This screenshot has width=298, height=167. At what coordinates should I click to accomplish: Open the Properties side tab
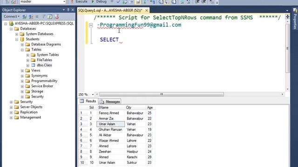coord(295,19)
